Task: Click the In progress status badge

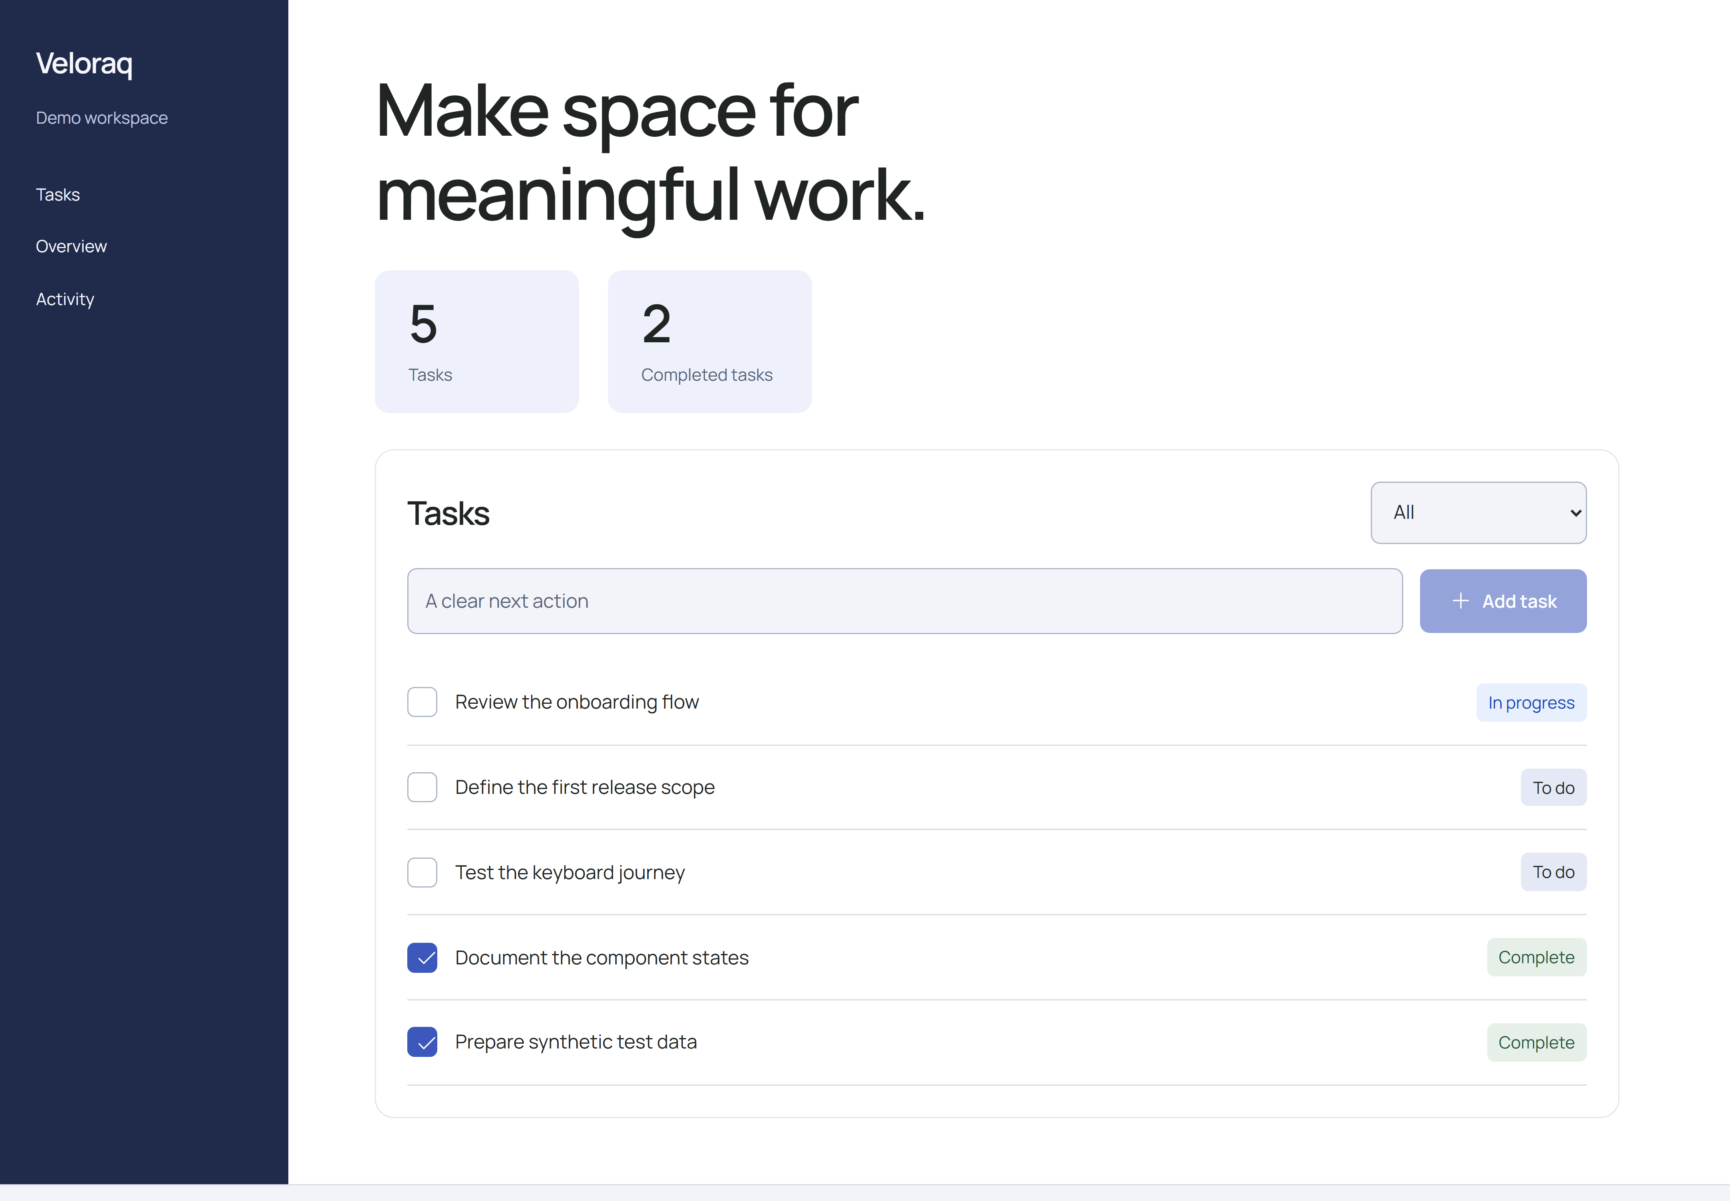Action: (x=1531, y=702)
